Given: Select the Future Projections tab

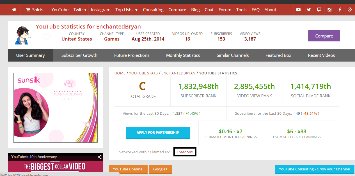Looking at the screenshot, I should tap(132, 55).
